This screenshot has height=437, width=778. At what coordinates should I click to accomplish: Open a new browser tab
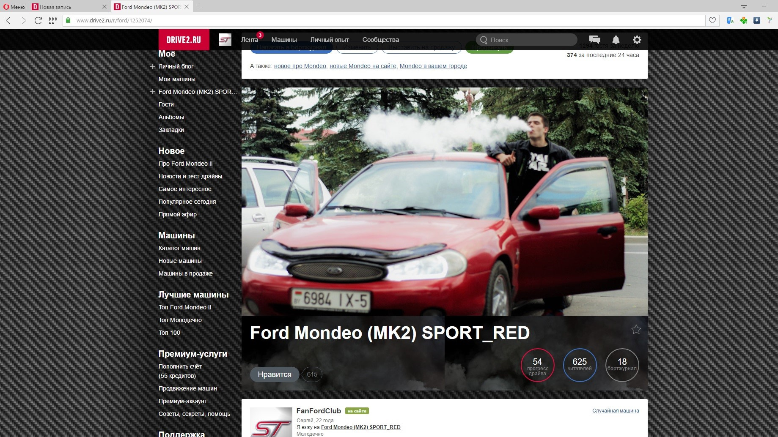(199, 7)
